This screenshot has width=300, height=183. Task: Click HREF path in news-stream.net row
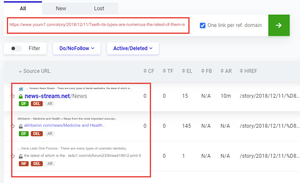[270, 96]
